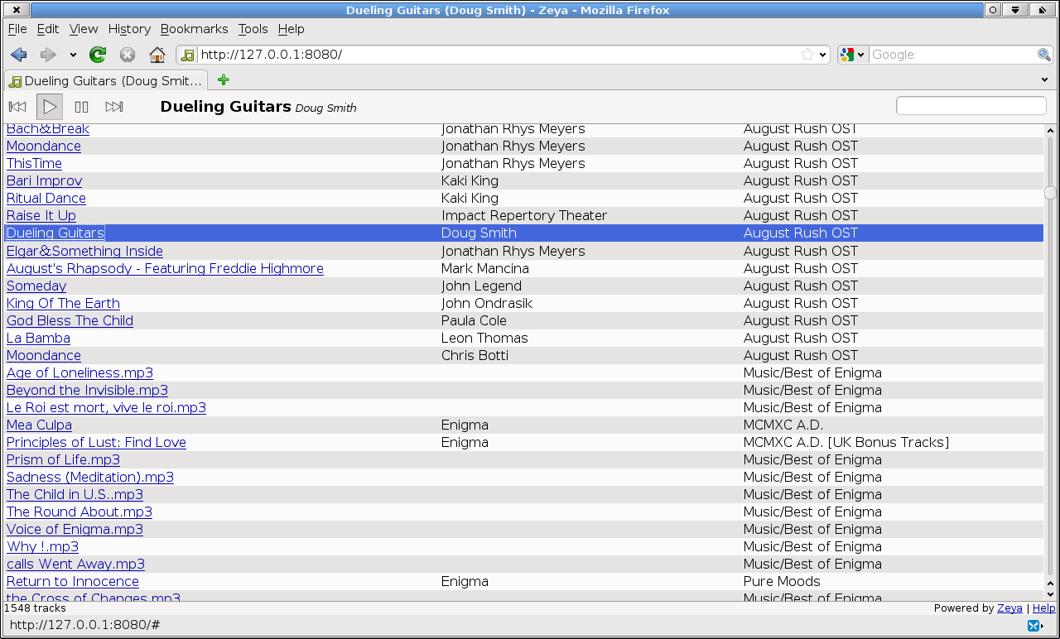The width and height of the screenshot is (1060, 639).
Task: Play Le Roi est mort, vive le roi.mp3
Action: 106,408
